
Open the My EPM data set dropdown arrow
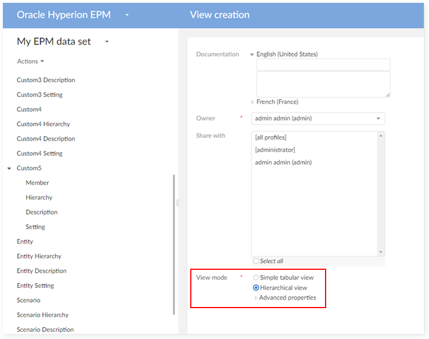[x=107, y=42]
